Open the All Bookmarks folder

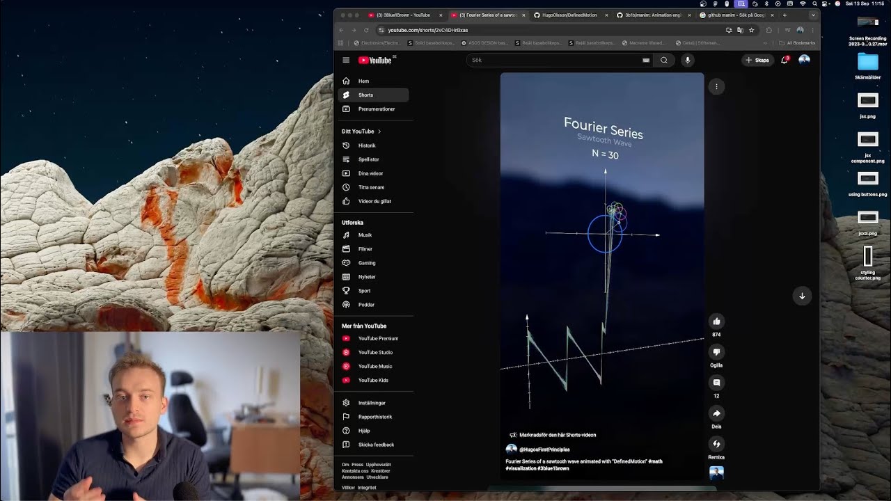point(797,43)
